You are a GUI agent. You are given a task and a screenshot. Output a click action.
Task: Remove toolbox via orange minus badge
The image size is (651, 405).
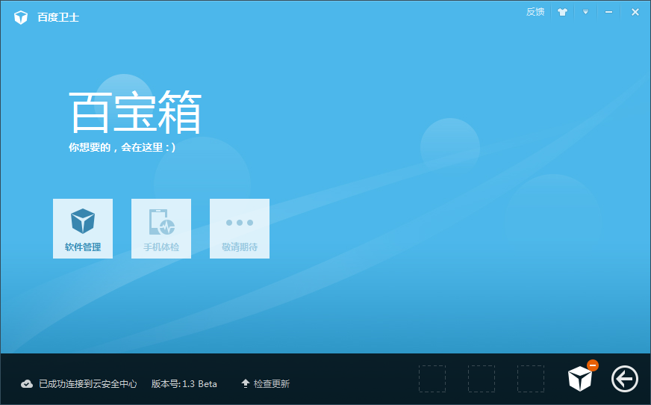tap(593, 365)
